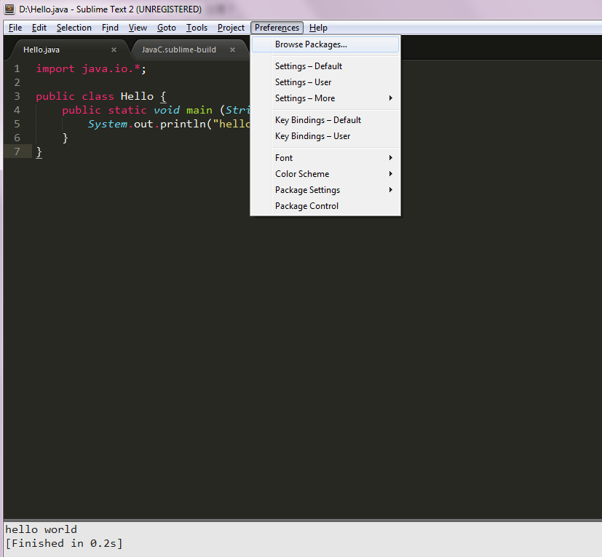Click line number 5 in gutter
This screenshot has height=557, width=602.
[x=17, y=124]
